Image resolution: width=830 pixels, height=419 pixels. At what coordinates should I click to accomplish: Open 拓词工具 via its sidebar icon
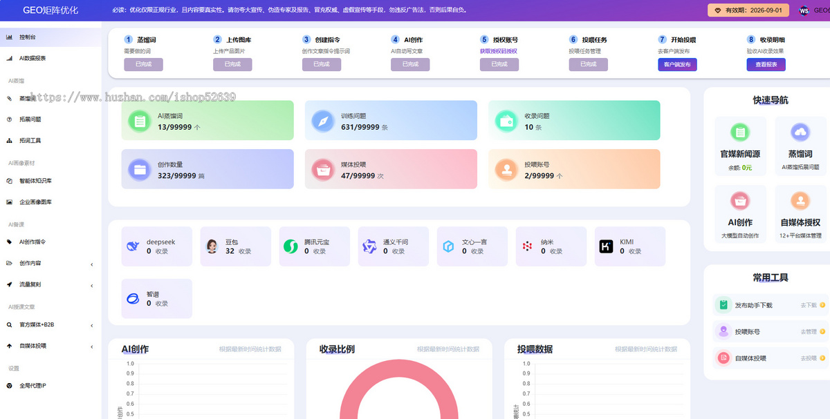[9, 140]
